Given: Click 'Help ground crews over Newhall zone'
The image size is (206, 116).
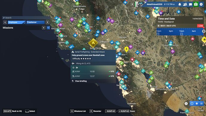Looking at the screenshot, I should point(88,55).
